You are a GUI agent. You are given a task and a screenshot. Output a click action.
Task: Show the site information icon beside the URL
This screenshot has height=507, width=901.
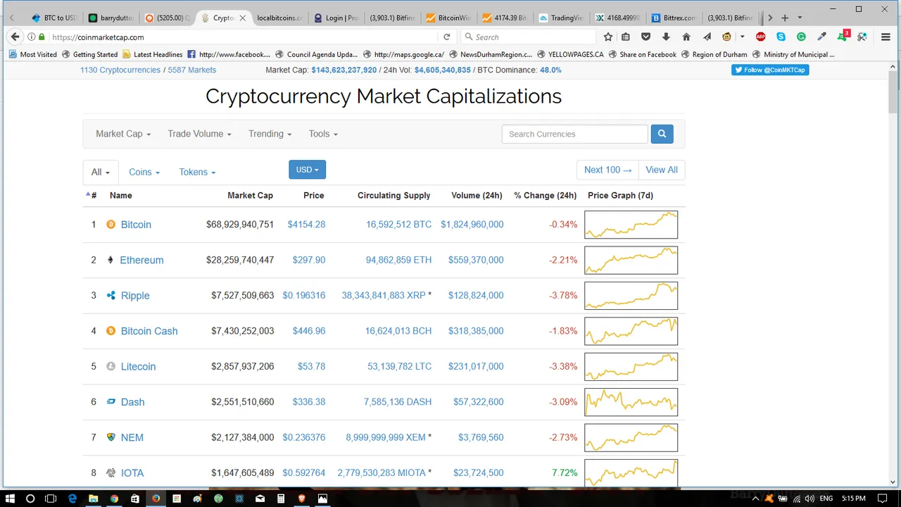click(31, 37)
